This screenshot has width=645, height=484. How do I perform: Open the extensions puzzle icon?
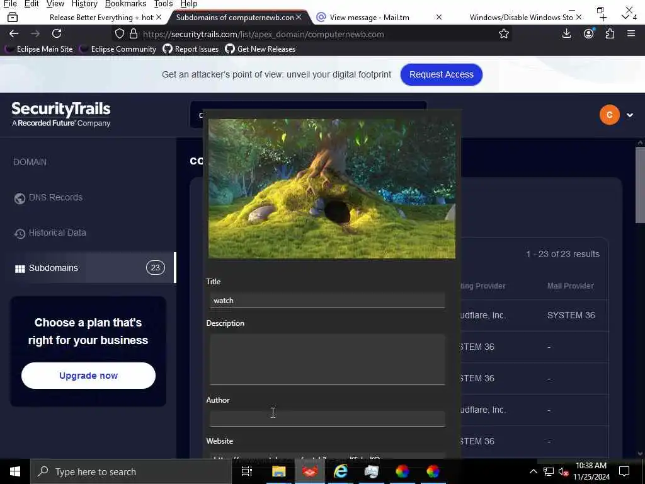point(610,34)
